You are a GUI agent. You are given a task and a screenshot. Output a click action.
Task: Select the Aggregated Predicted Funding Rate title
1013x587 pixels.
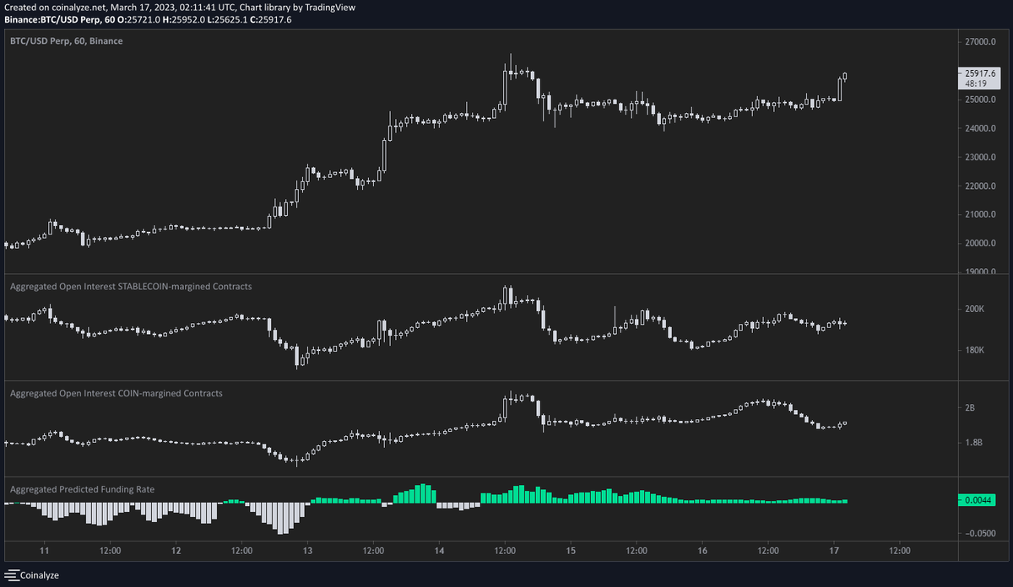pyautogui.click(x=82, y=488)
